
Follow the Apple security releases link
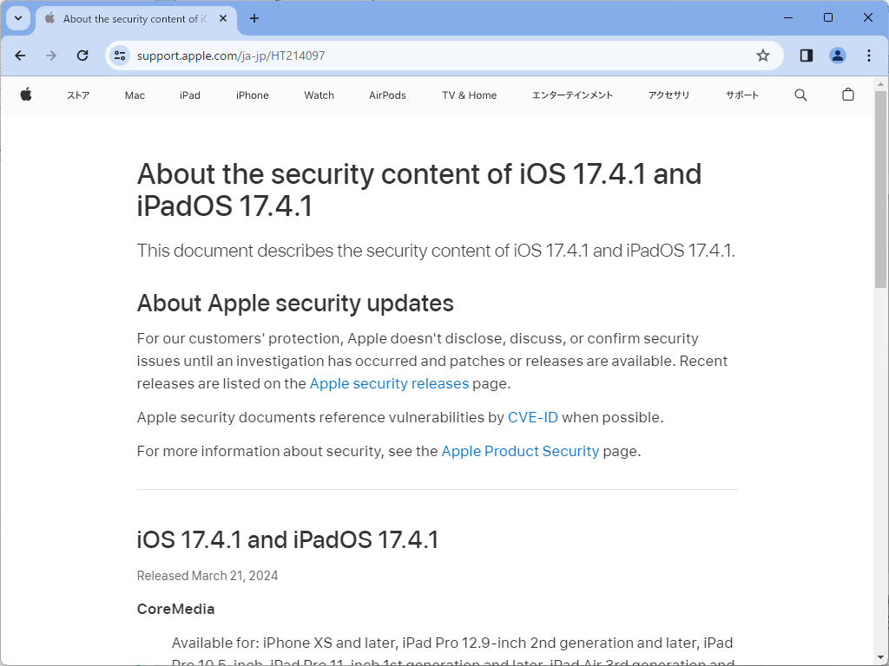point(389,383)
